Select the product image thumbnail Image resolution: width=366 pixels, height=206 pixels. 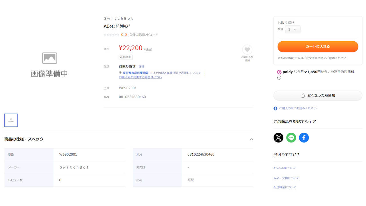coord(11,120)
